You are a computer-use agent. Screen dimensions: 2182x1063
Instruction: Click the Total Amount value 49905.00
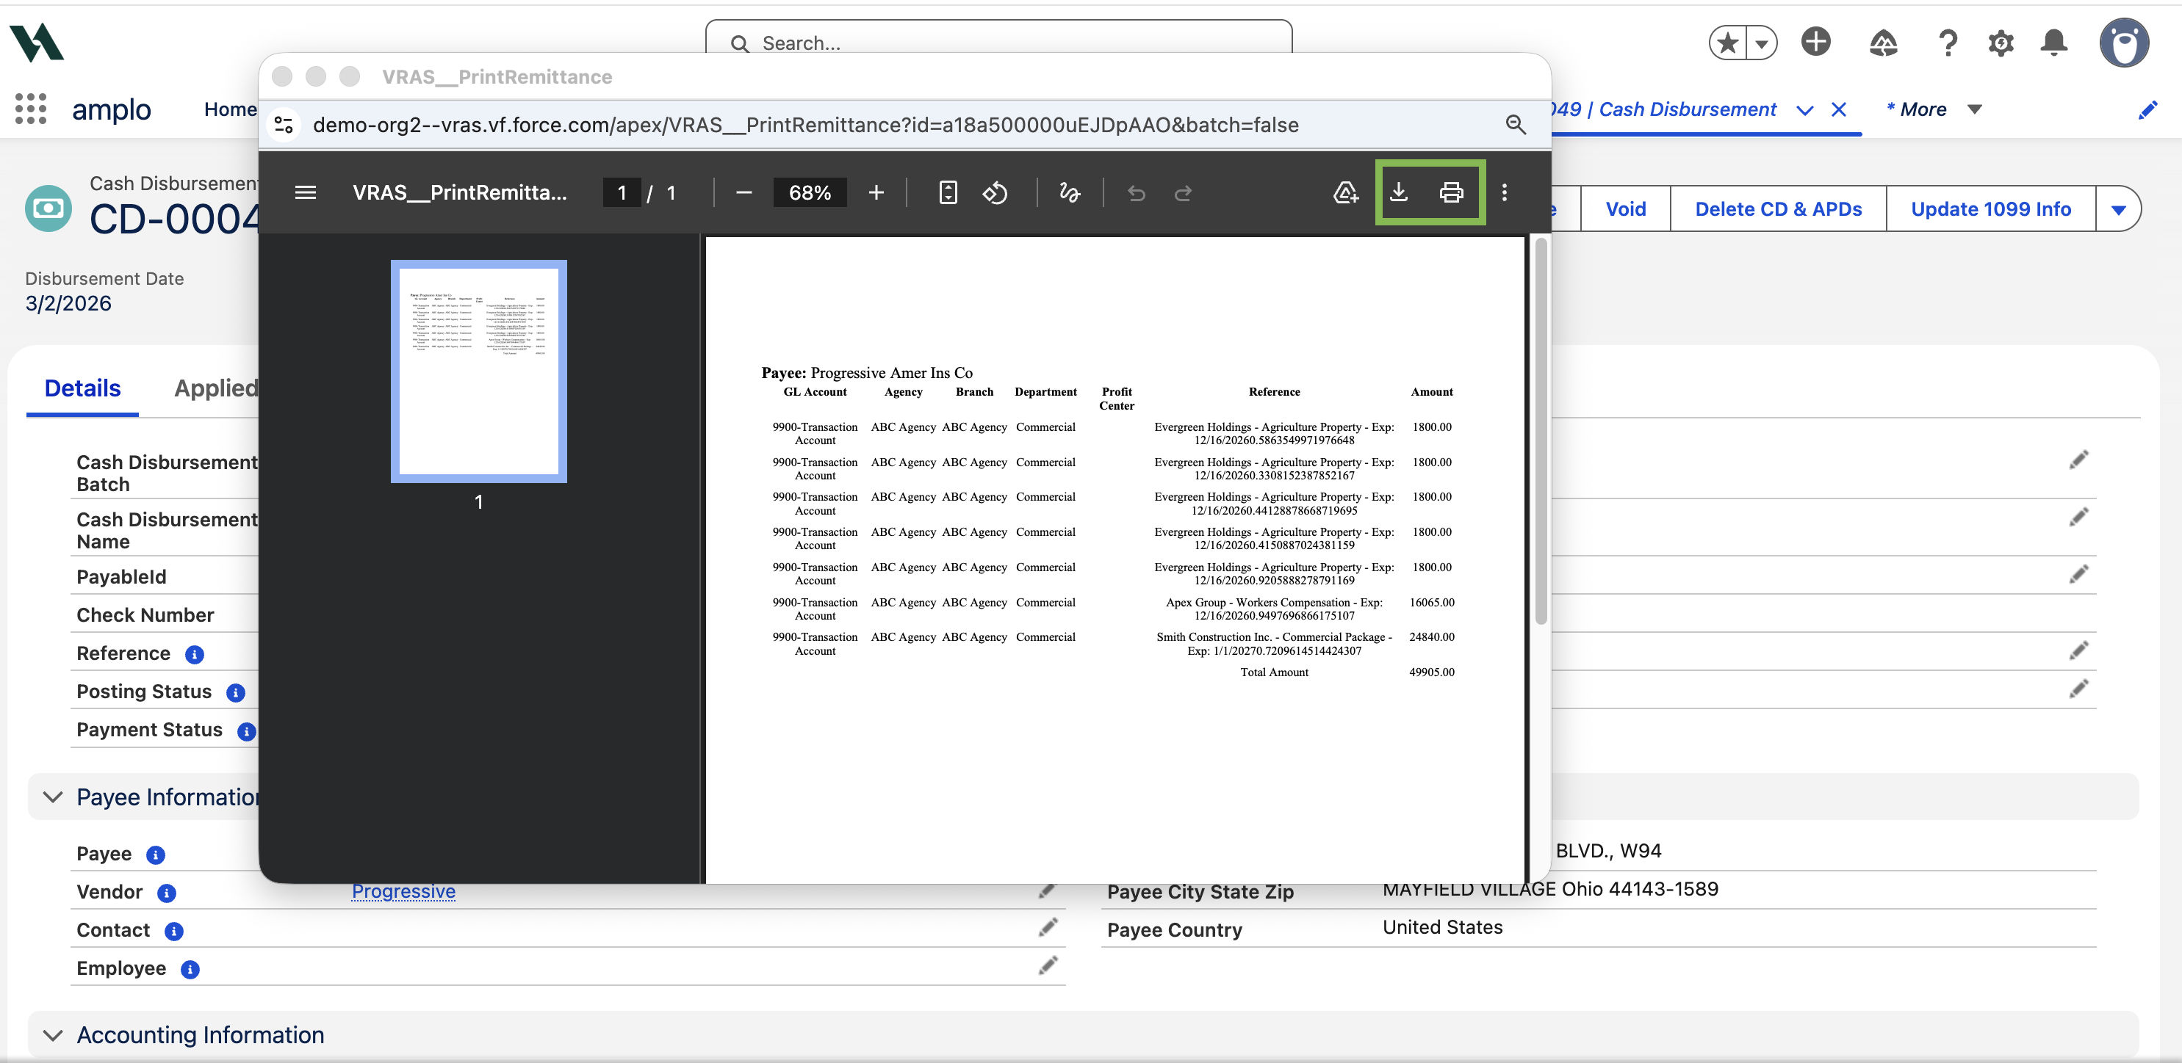click(x=1431, y=673)
